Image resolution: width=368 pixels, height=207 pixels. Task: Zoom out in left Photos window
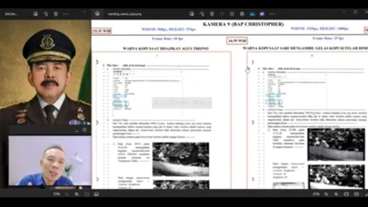coord(67,194)
